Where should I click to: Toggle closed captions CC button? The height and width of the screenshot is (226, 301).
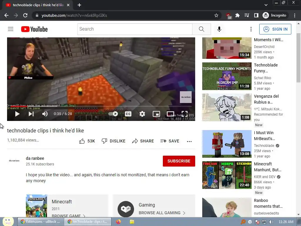tap(128, 114)
